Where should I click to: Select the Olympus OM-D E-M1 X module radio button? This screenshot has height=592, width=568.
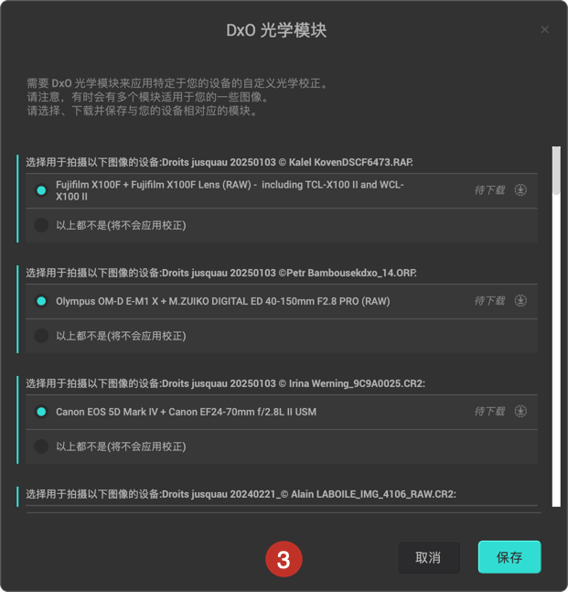coord(41,301)
